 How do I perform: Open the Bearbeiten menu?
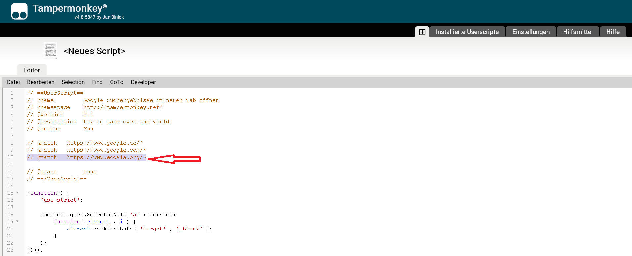(x=41, y=82)
